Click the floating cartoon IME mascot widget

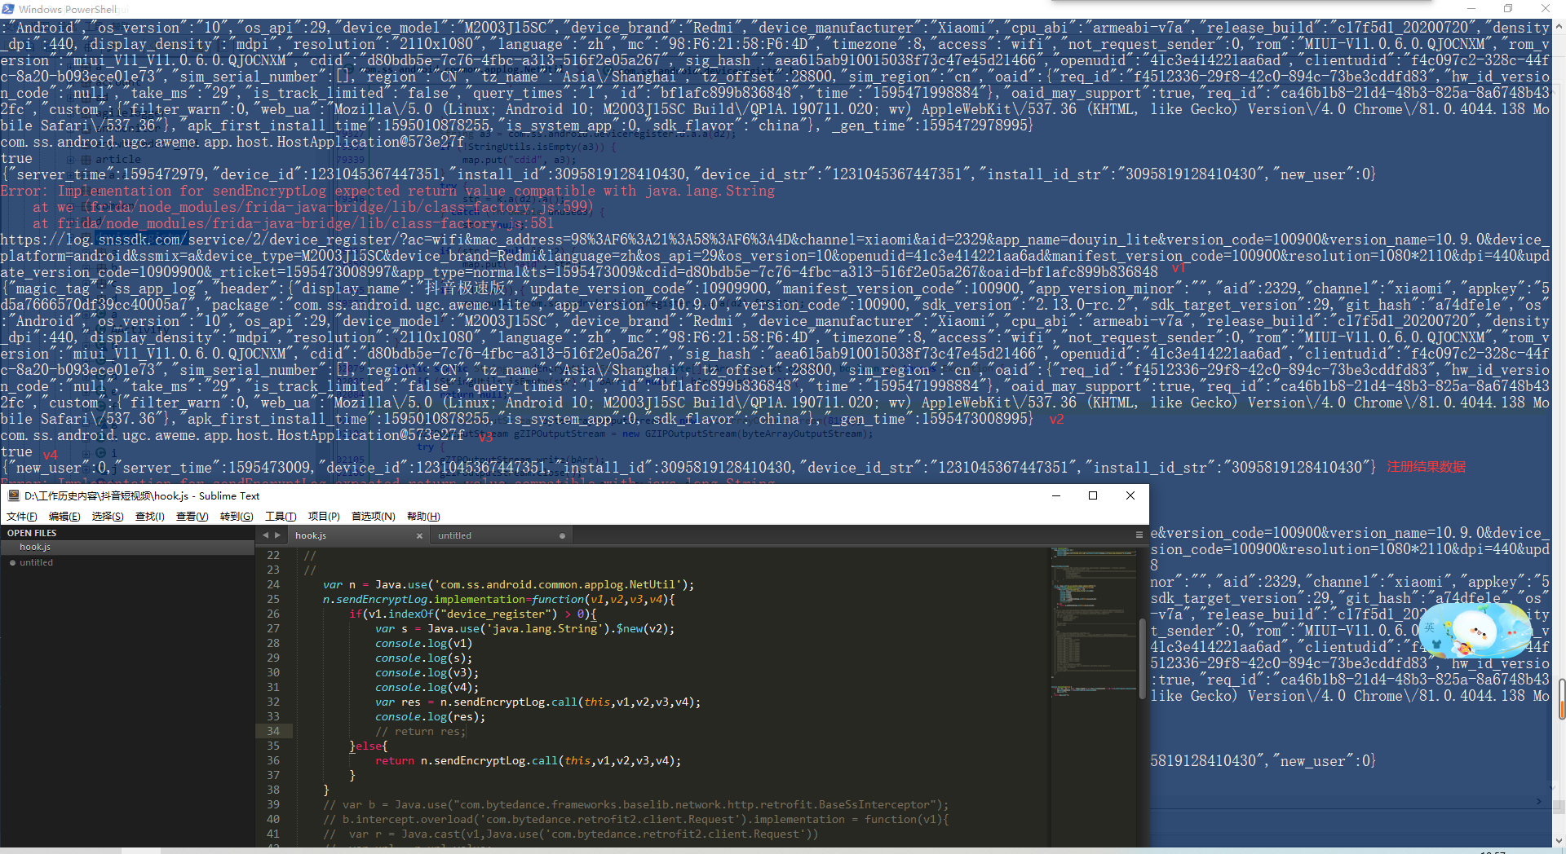1475,631
